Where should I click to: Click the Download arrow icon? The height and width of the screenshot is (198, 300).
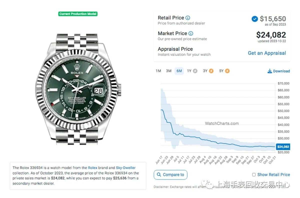point(269,71)
